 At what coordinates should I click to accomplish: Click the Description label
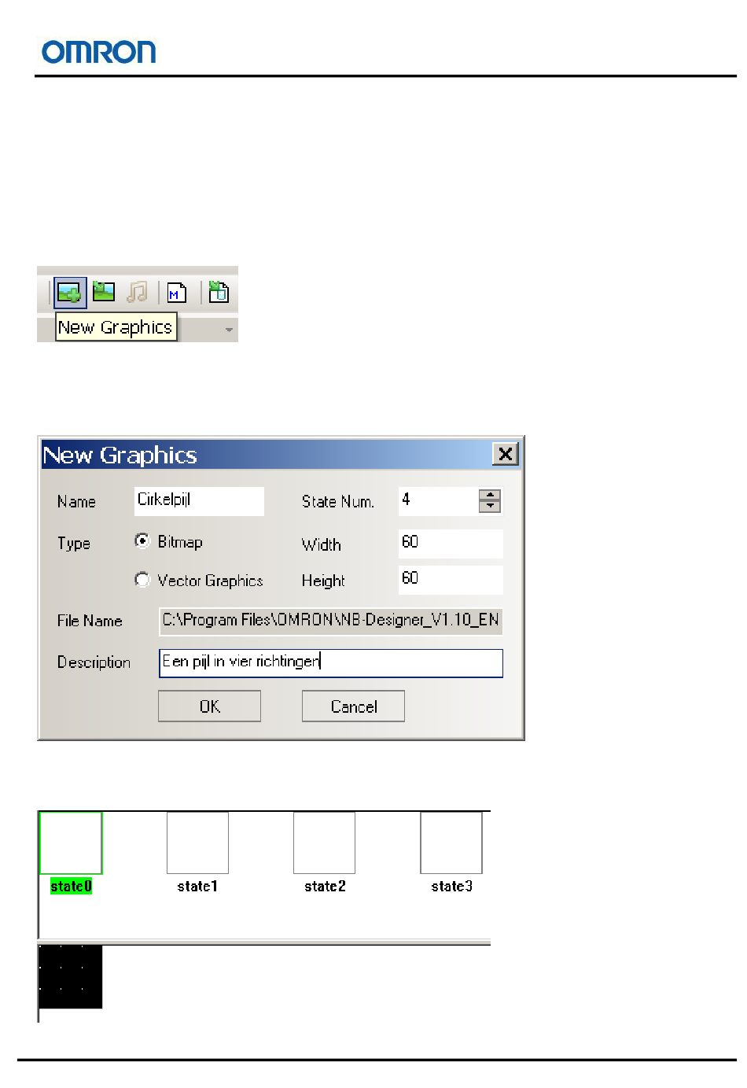(94, 662)
